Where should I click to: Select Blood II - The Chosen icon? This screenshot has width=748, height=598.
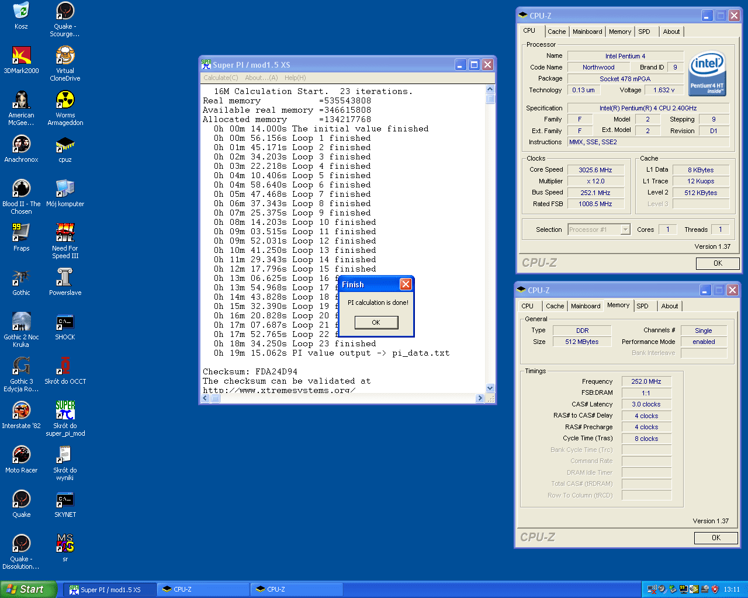21,197
